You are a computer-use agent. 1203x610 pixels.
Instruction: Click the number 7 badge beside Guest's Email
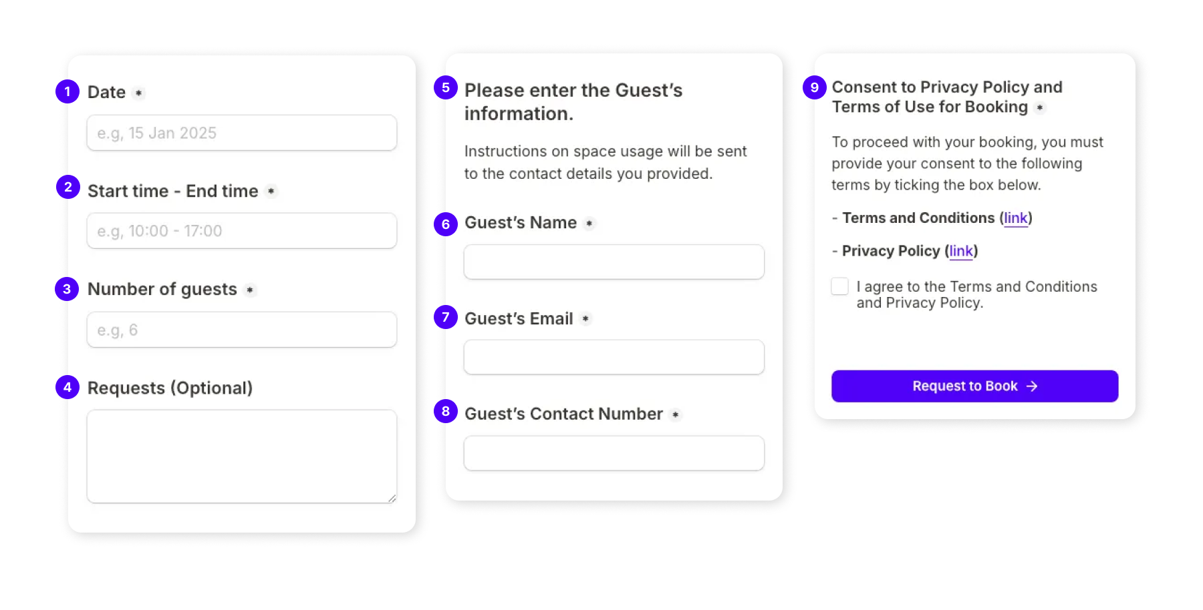[446, 317]
